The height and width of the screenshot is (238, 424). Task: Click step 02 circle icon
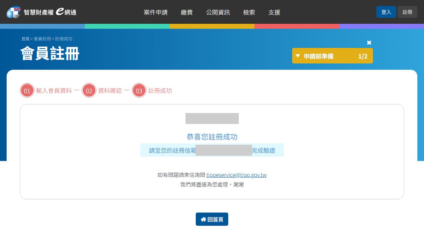click(89, 91)
